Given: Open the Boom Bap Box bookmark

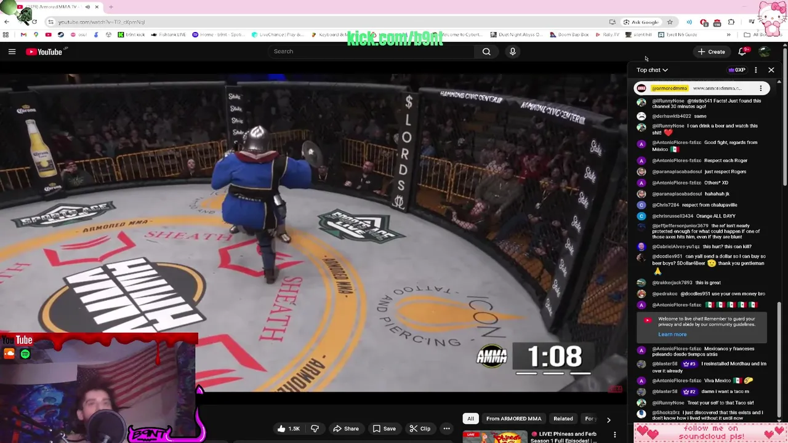Looking at the screenshot, I should tap(569, 34).
